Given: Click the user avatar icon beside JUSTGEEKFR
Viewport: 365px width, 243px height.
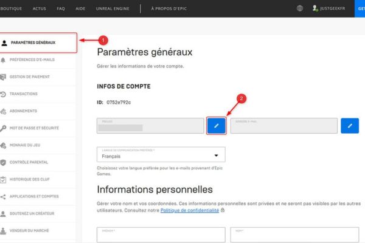Looking at the screenshot, I should pos(315,9).
